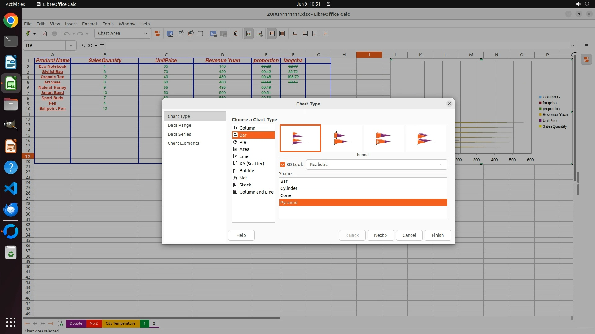
Task: Open Thunderbird from the dock
Action: click(11, 210)
